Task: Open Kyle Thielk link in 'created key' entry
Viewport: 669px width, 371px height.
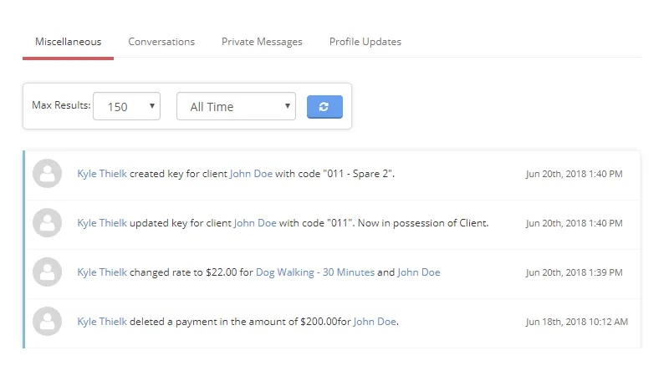Action: point(102,174)
